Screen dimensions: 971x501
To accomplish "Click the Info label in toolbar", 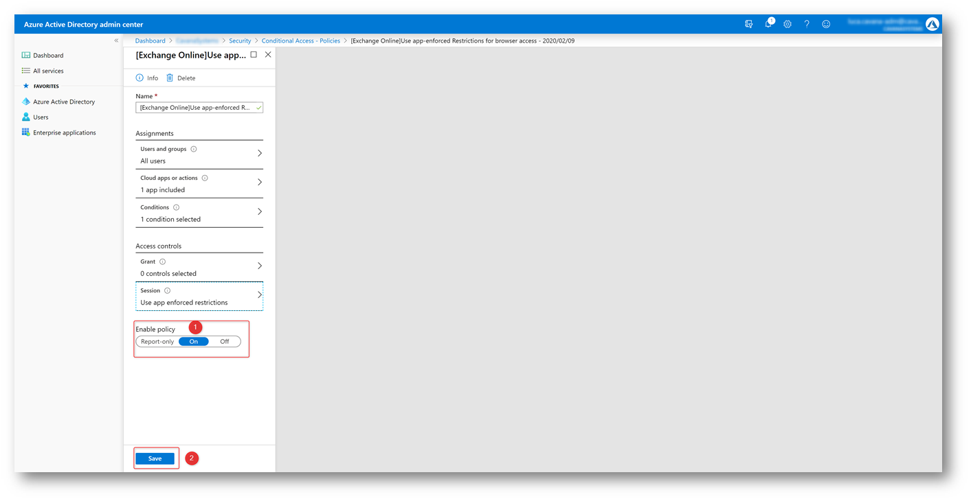I will pos(153,78).
